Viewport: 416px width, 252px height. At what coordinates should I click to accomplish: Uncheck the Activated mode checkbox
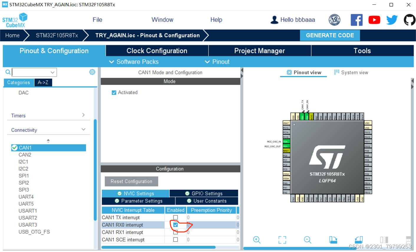tap(114, 92)
